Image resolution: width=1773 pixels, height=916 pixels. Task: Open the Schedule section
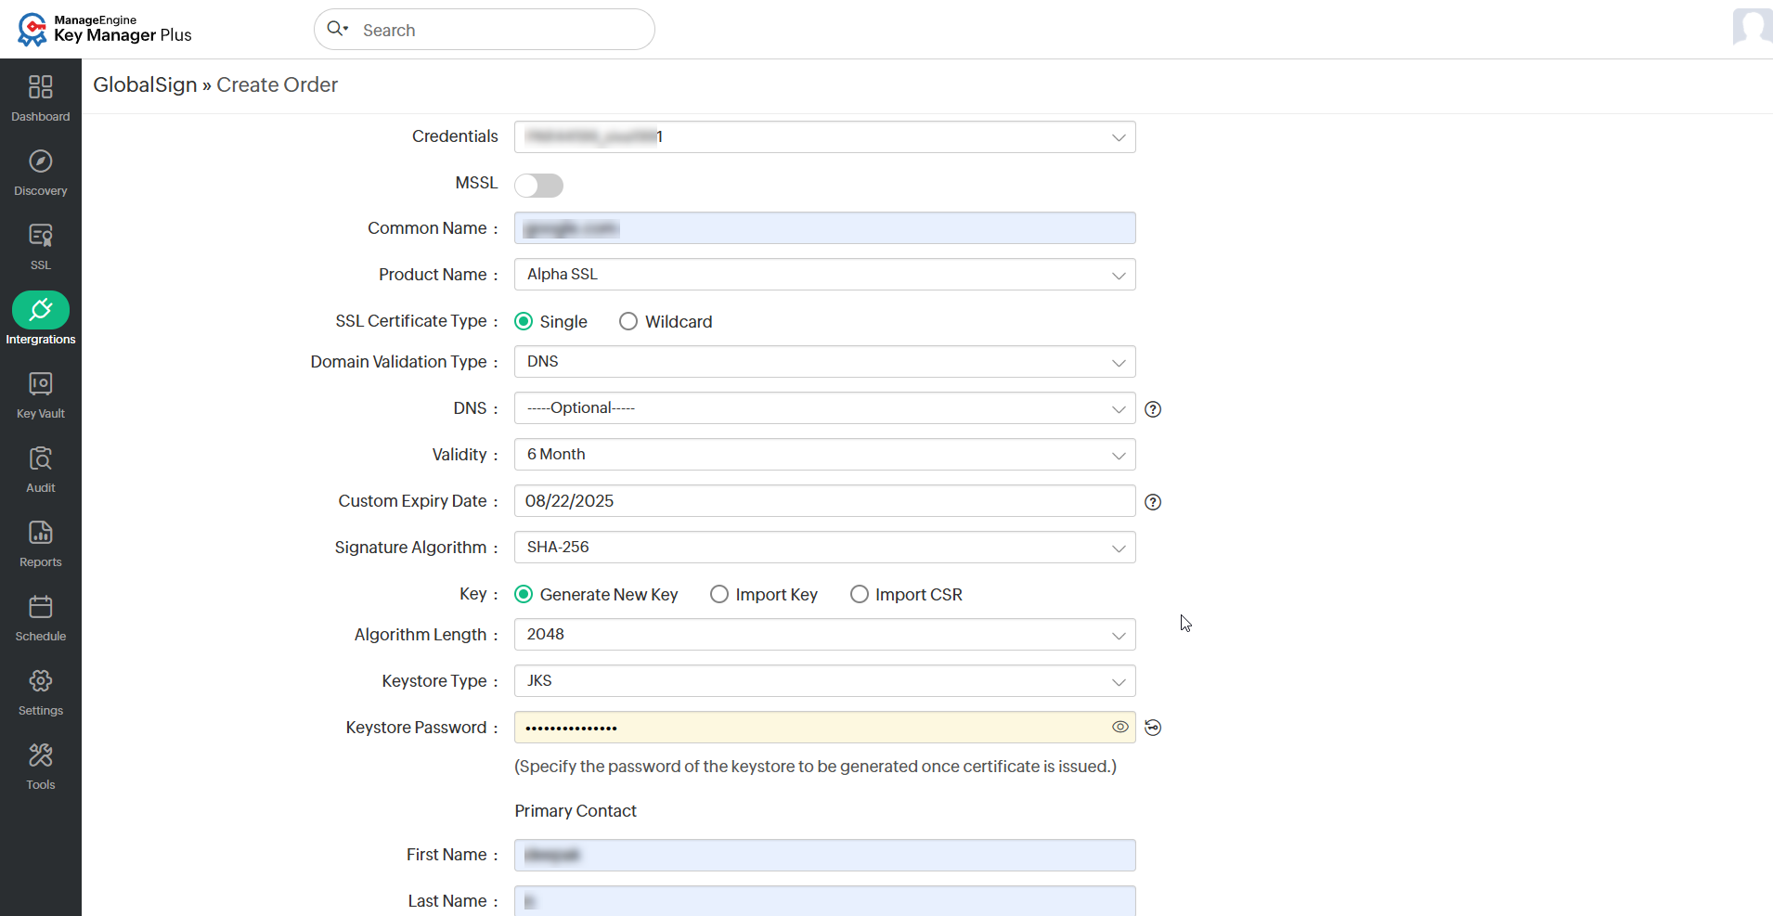coord(41,617)
